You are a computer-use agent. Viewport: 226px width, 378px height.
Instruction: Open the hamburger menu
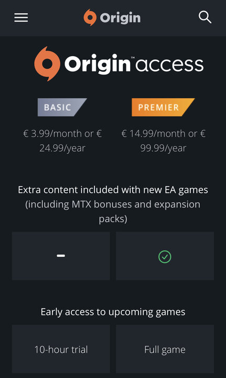tap(21, 18)
